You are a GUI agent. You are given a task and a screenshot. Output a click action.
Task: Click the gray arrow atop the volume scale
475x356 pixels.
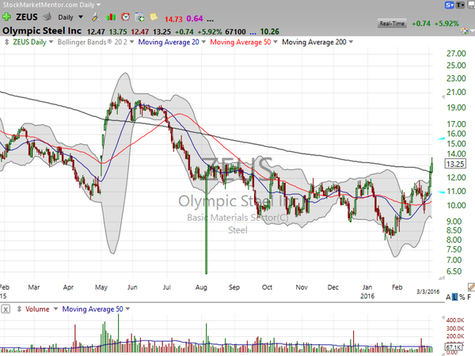point(443,317)
